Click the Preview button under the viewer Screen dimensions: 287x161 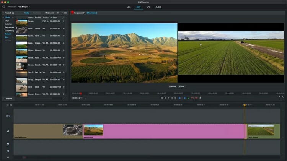point(173,86)
